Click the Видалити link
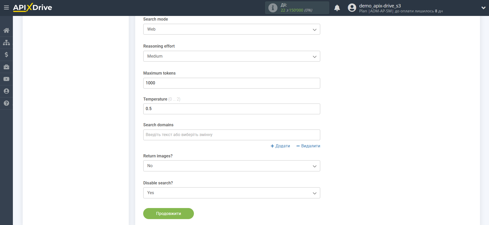The width and height of the screenshot is (489, 225). (308, 146)
